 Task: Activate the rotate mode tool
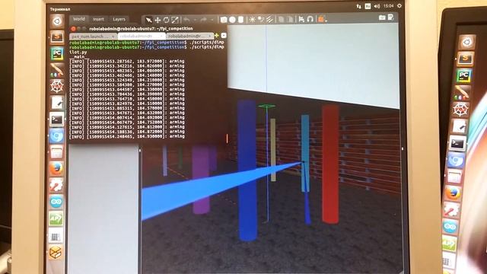pyautogui.click(x=166, y=20)
